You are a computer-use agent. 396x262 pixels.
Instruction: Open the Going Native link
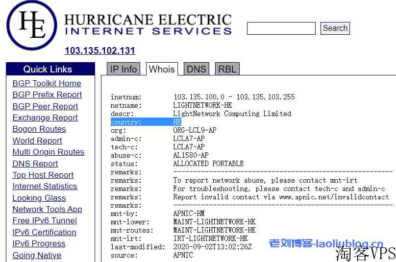tap(37, 255)
